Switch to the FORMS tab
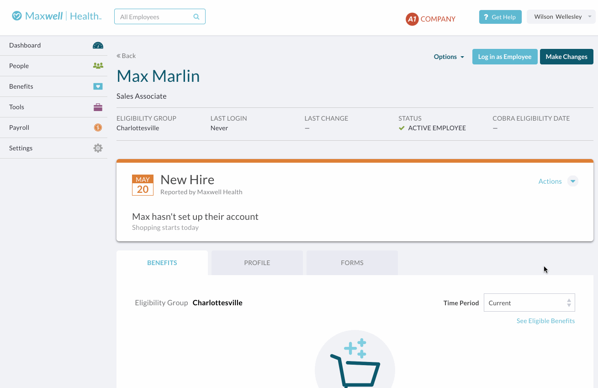 coord(352,263)
